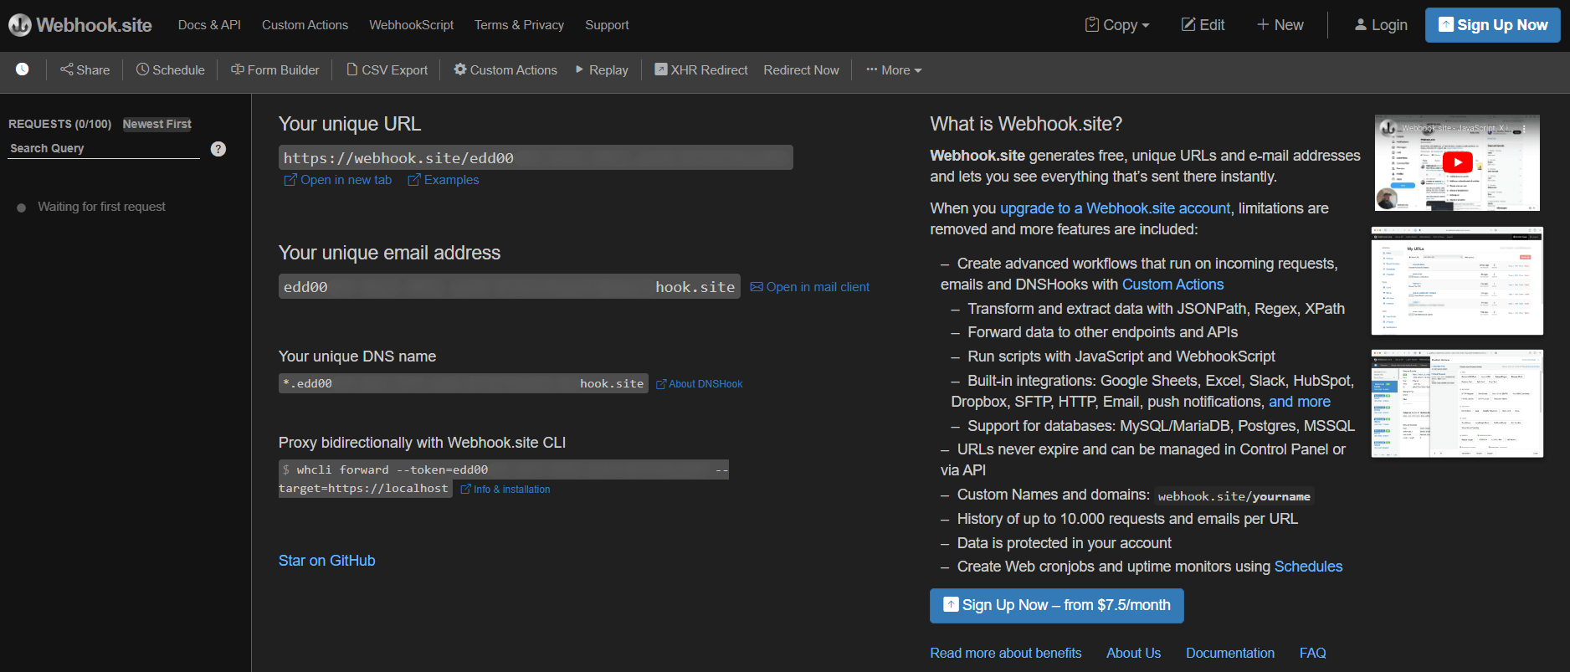Viewport: 1570px width, 672px height.
Task: Open WebhookScript page
Action: coord(411,25)
